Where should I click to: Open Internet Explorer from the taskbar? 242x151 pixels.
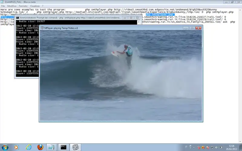(29, 147)
